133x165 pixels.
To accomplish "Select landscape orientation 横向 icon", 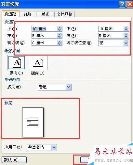I will tap(38, 63).
